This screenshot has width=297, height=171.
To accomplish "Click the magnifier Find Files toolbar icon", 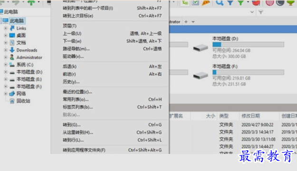I will [x=220, y=2].
